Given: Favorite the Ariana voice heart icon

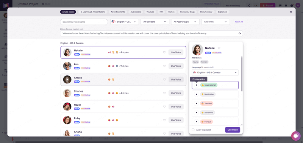Looking at the screenshot, I should [164, 134].
